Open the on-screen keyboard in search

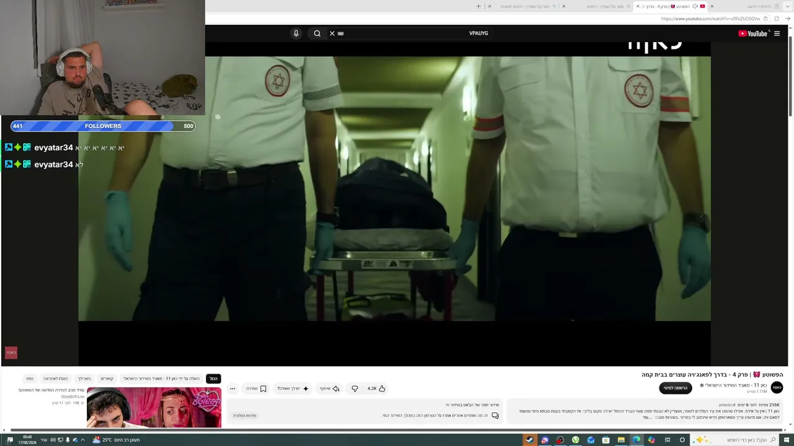tap(341, 33)
